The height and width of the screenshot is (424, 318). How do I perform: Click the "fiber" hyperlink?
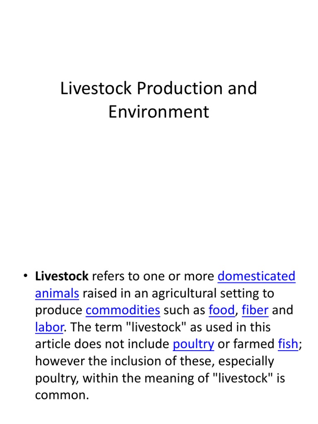click(x=255, y=310)
